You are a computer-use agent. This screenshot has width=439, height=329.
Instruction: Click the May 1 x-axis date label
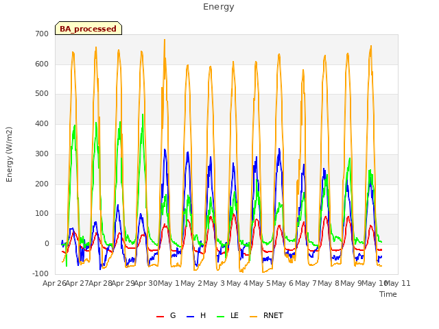coord(169,283)
